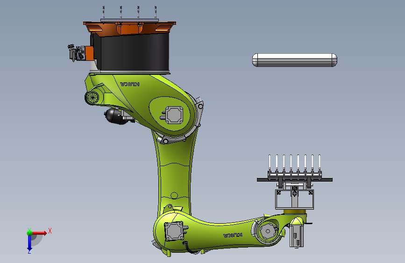Select the orange robot base flange
405x263 pixels.
point(129,28)
